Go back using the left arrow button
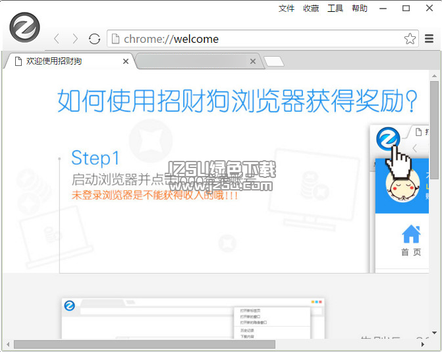 pyautogui.click(x=57, y=39)
